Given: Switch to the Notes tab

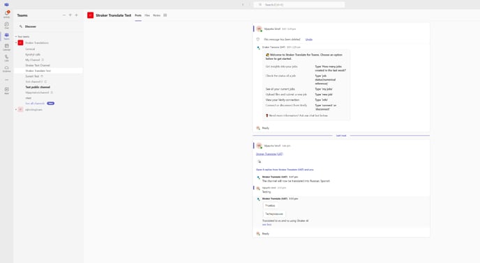Looking at the screenshot, I should click(x=156, y=15).
